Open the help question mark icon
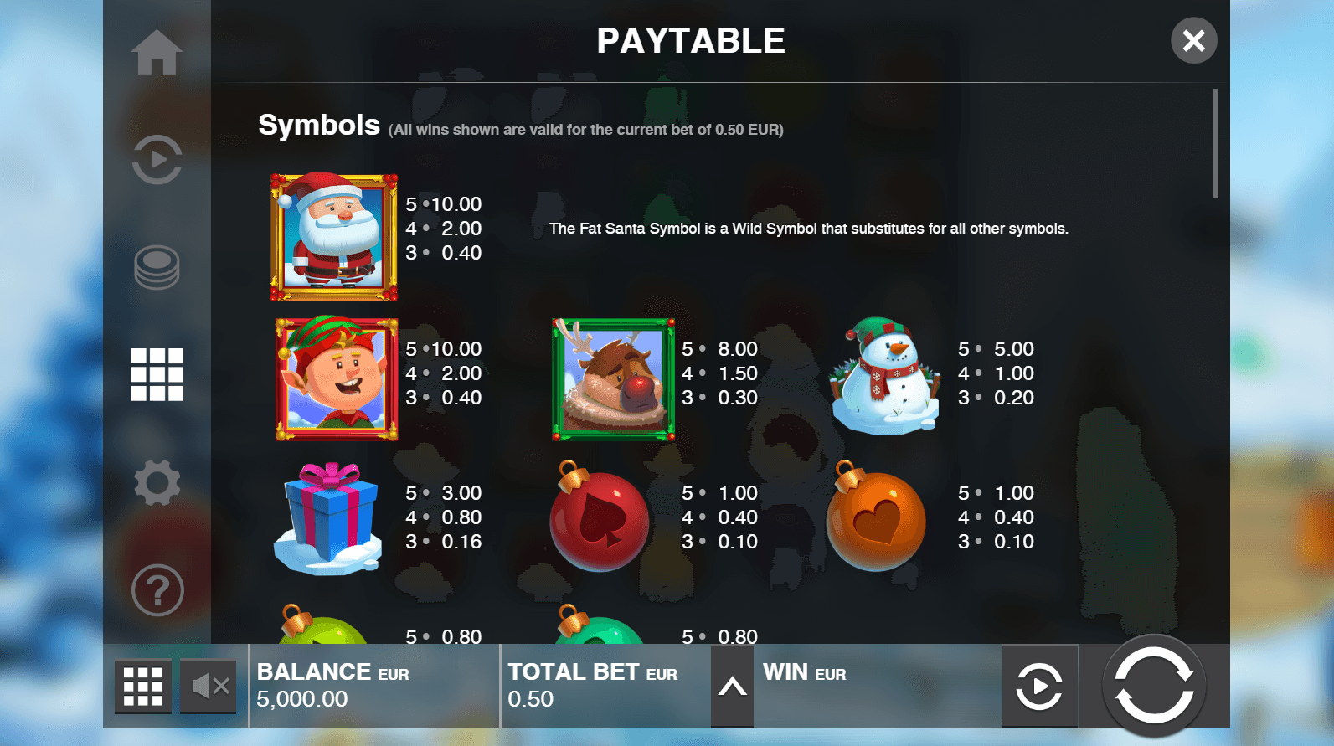The height and width of the screenshot is (746, 1334). pos(157,590)
